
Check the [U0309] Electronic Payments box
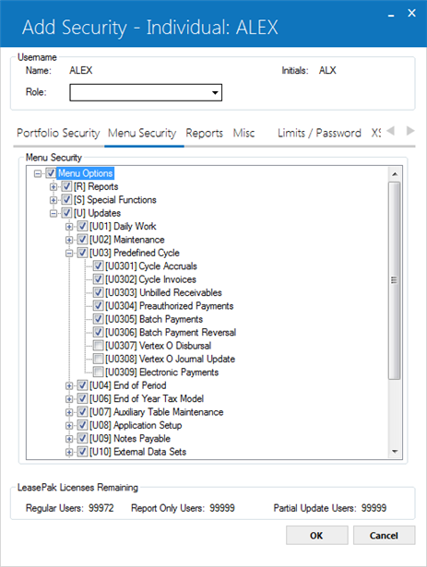[98, 372]
